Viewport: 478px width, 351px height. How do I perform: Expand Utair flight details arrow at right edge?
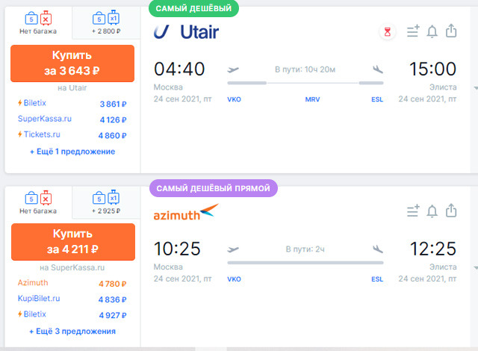(x=476, y=88)
